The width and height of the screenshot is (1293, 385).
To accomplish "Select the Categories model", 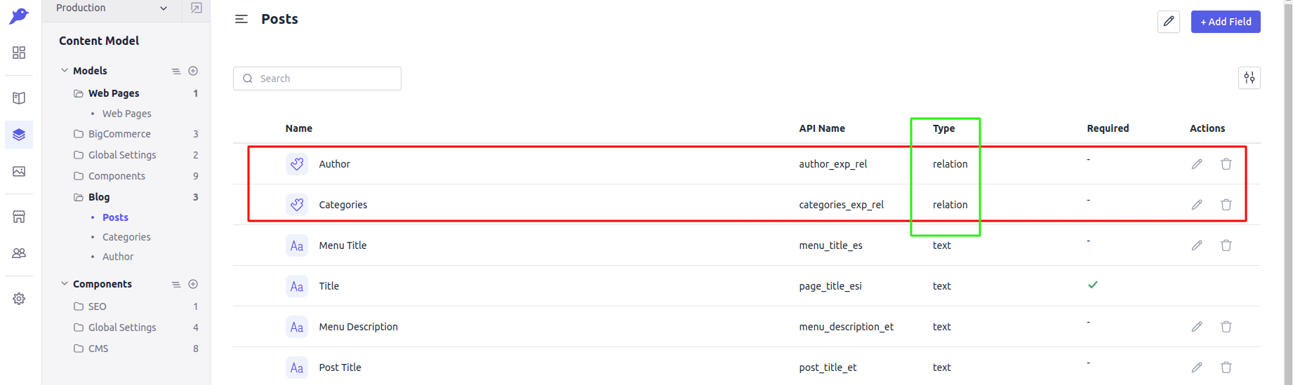I will (x=126, y=237).
